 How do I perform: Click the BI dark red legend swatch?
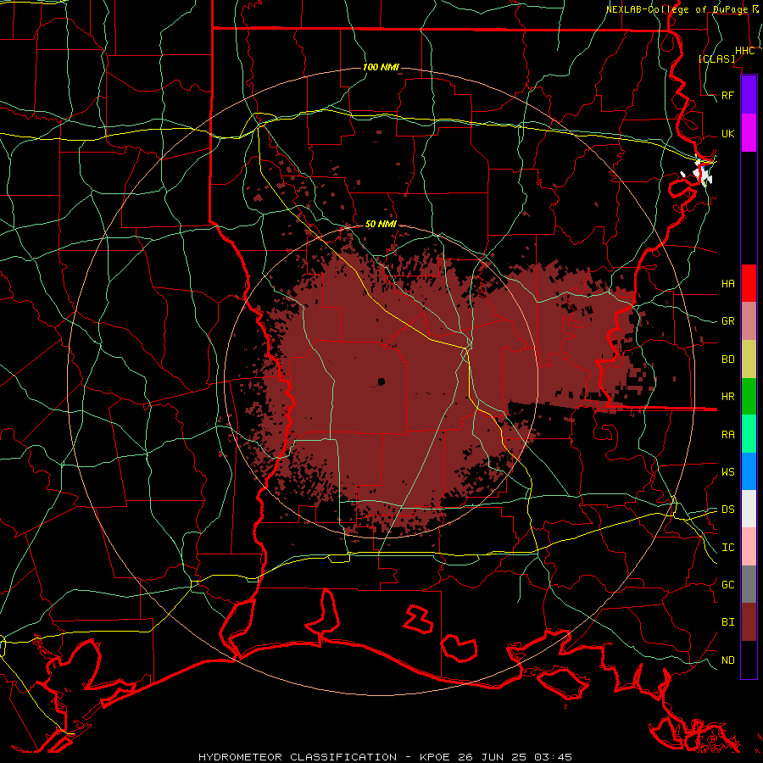click(x=749, y=622)
